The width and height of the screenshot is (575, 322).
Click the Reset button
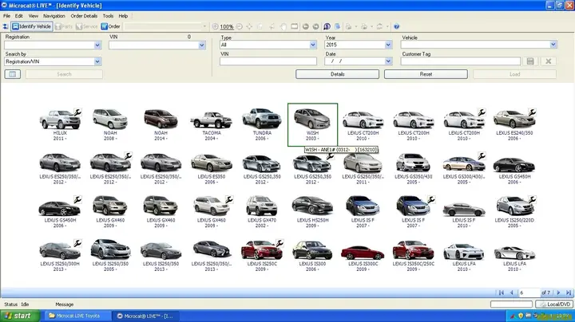[426, 74]
